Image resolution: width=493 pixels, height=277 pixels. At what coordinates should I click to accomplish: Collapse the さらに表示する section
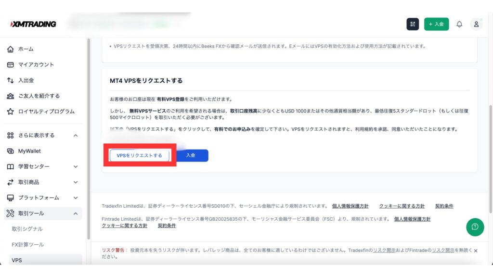pyautogui.click(x=76, y=136)
